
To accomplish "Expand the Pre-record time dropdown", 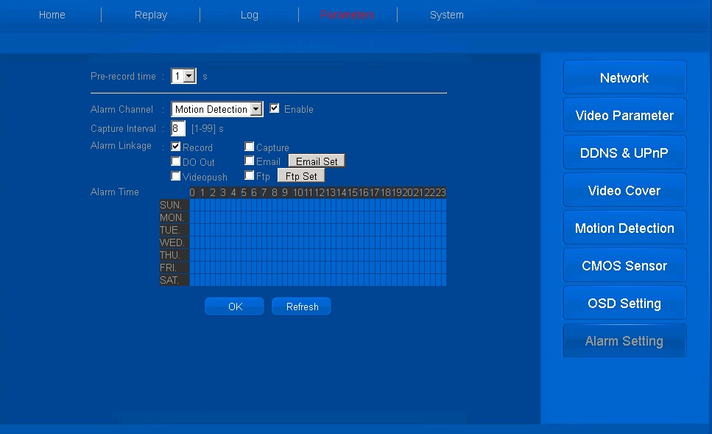I will pos(188,76).
